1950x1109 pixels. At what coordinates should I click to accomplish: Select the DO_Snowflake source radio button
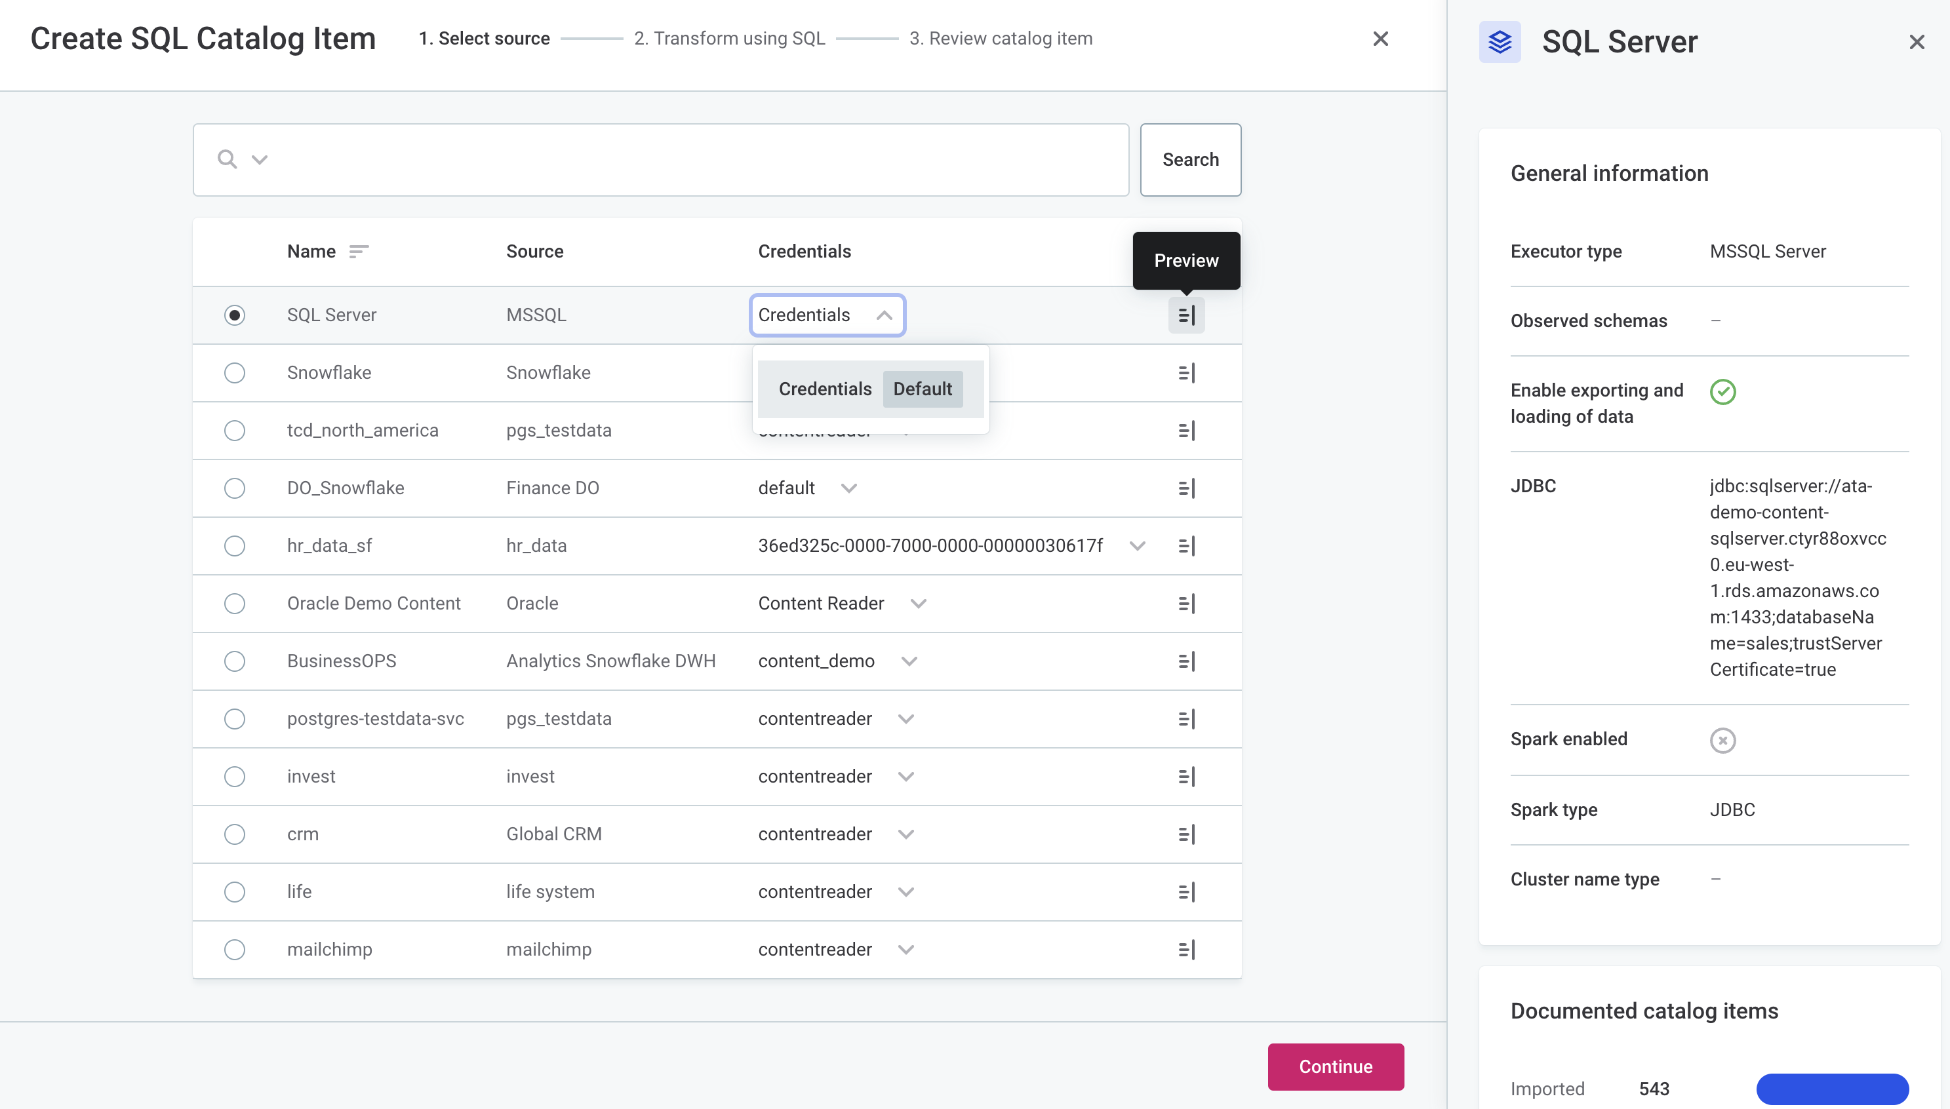[x=235, y=488]
